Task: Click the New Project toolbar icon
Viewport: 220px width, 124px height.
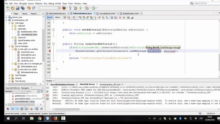Action: 13,8
